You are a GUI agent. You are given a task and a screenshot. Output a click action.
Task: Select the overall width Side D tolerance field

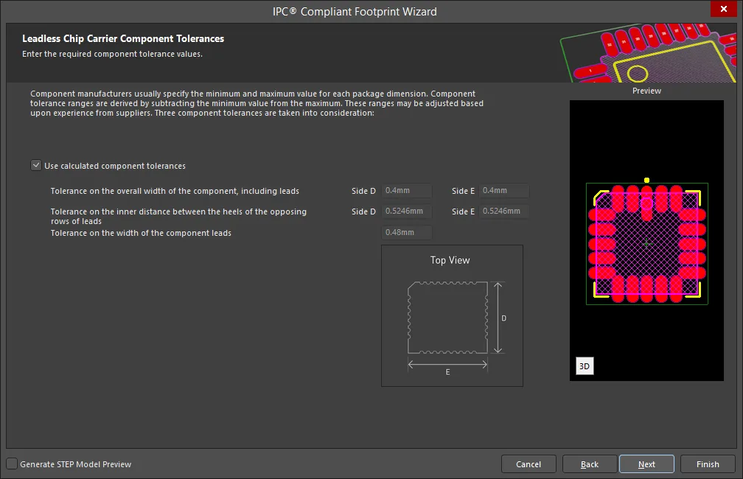point(407,190)
